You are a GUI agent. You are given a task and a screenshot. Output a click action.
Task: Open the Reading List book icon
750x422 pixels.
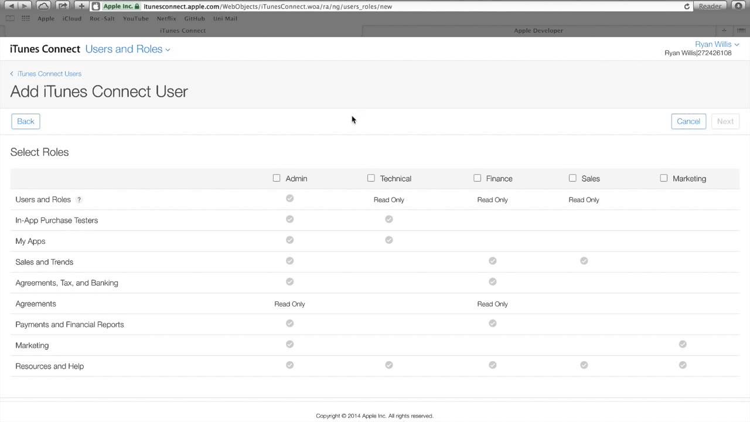pyautogui.click(x=10, y=18)
